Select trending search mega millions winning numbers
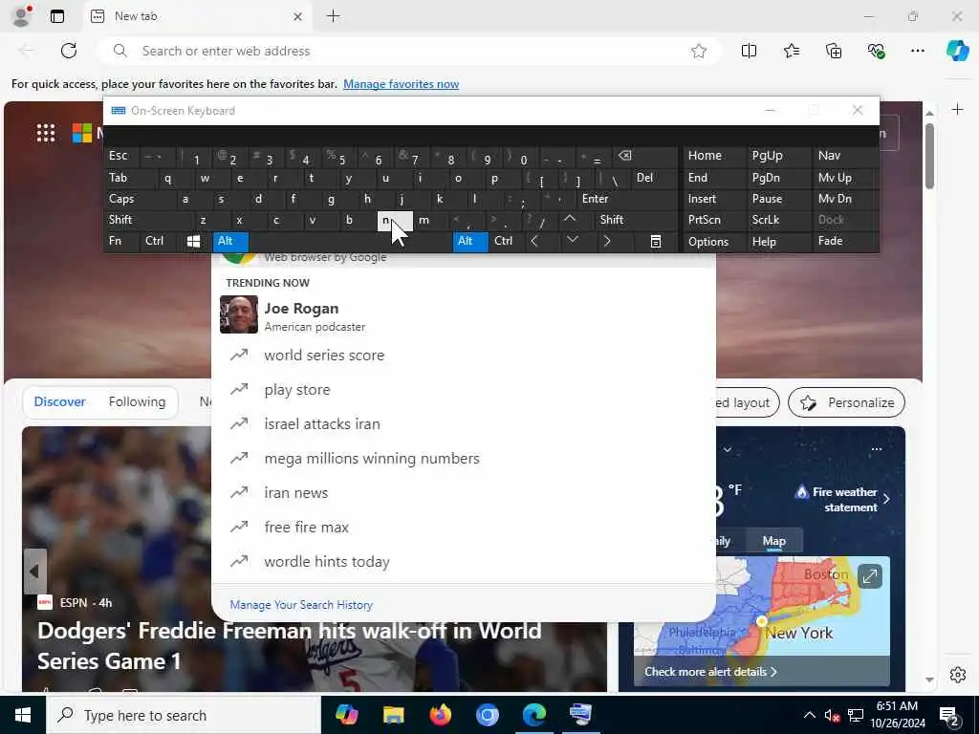This screenshot has width=979, height=734. (x=464, y=459)
